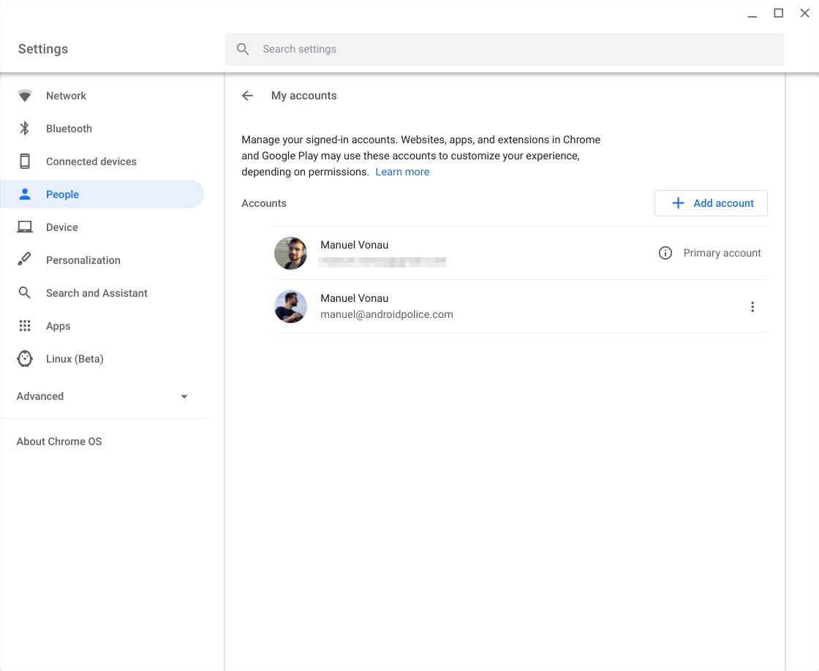Viewport: 819px width, 671px height.
Task: Click the Search settings field
Action: (505, 49)
